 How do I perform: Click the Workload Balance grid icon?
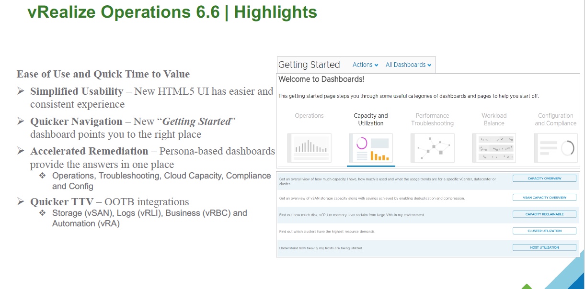494,148
